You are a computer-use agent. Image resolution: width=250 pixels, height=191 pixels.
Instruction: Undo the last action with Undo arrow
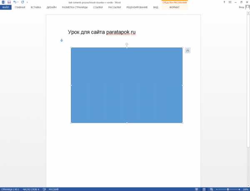(15, 2)
